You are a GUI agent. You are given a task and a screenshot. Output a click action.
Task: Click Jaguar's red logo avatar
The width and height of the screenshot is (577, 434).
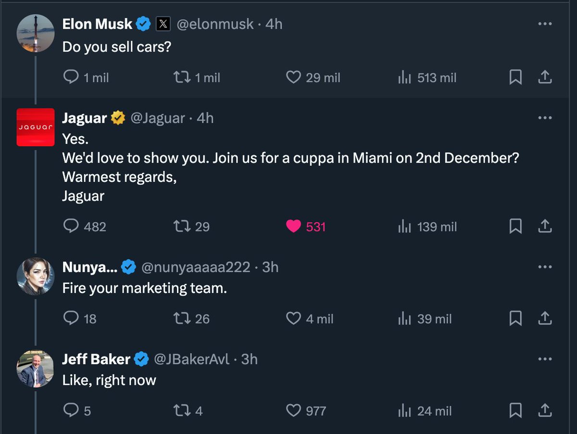(x=36, y=127)
